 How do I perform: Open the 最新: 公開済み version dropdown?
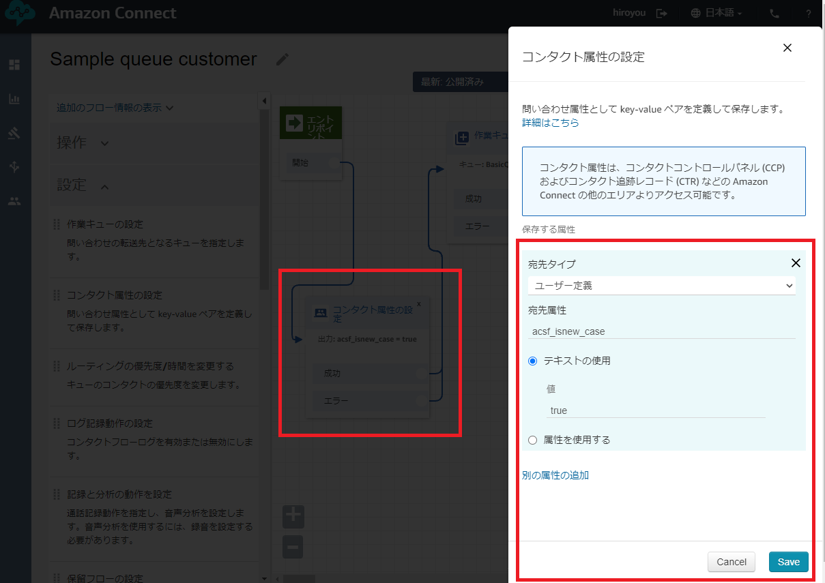[x=461, y=82]
